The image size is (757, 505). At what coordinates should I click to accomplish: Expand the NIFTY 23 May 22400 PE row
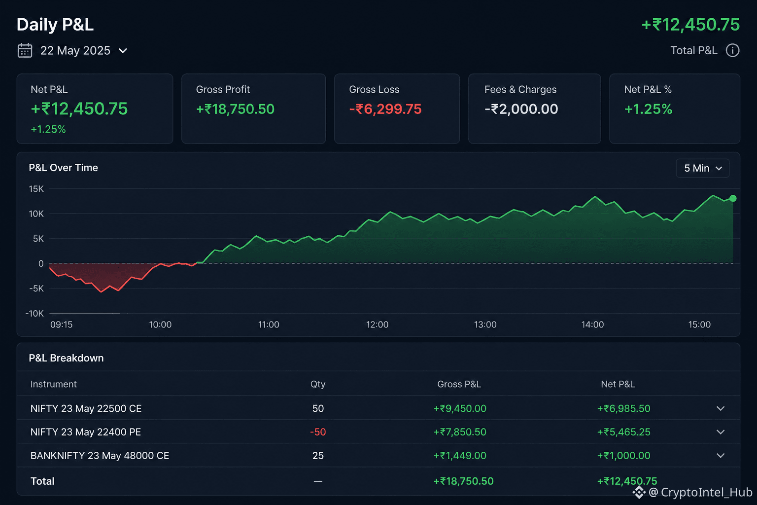click(721, 432)
